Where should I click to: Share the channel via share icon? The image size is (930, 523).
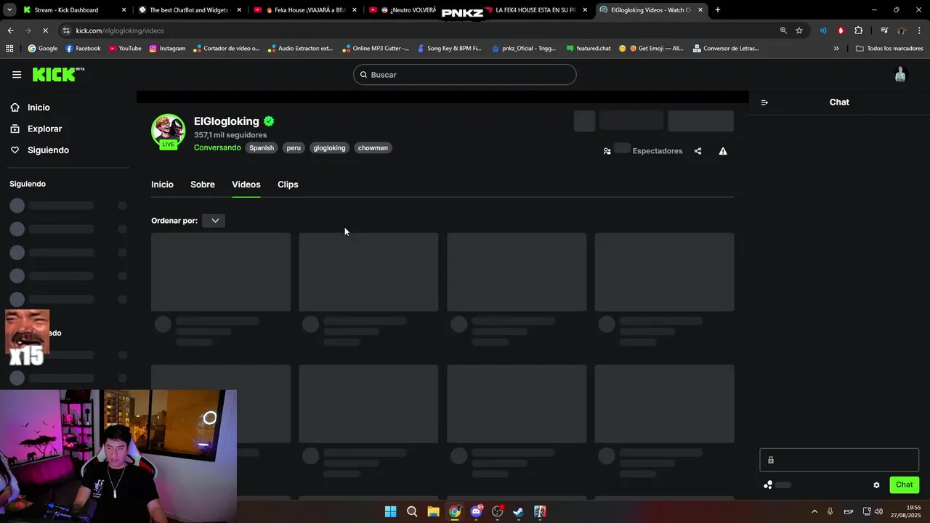697,151
